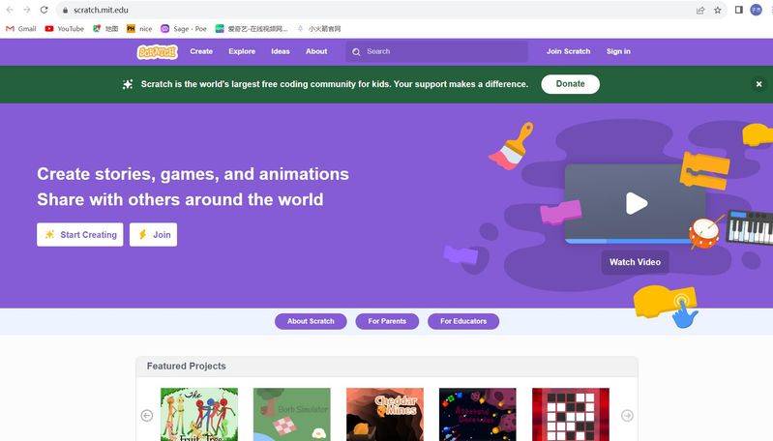Open Chrome profile avatar

pyautogui.click(x=756, y=10)
